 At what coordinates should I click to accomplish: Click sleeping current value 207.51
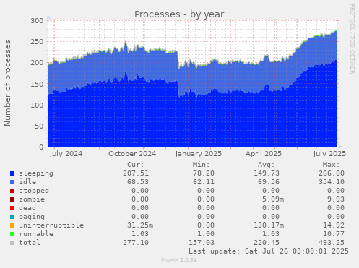click(136, 173)
